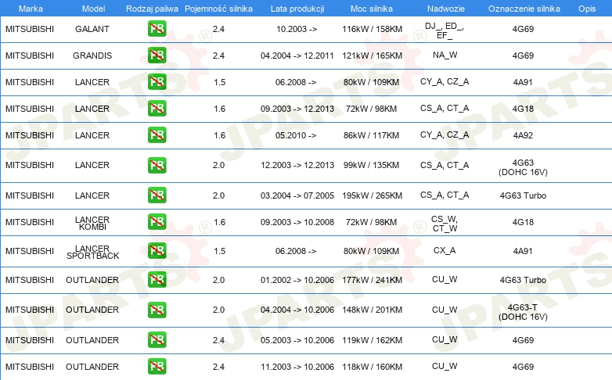Screen dimensions: 612x380
Task: Click the 195kW / 265KM power cell
Action: pyautogui.click(x=372, y=195)
